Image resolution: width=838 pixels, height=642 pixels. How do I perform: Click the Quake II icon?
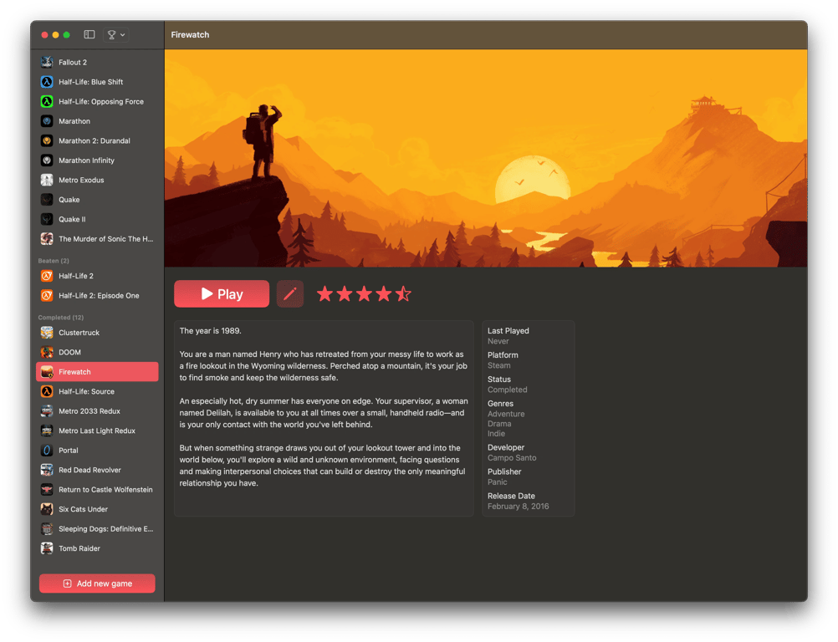click(x=47, y=219)
